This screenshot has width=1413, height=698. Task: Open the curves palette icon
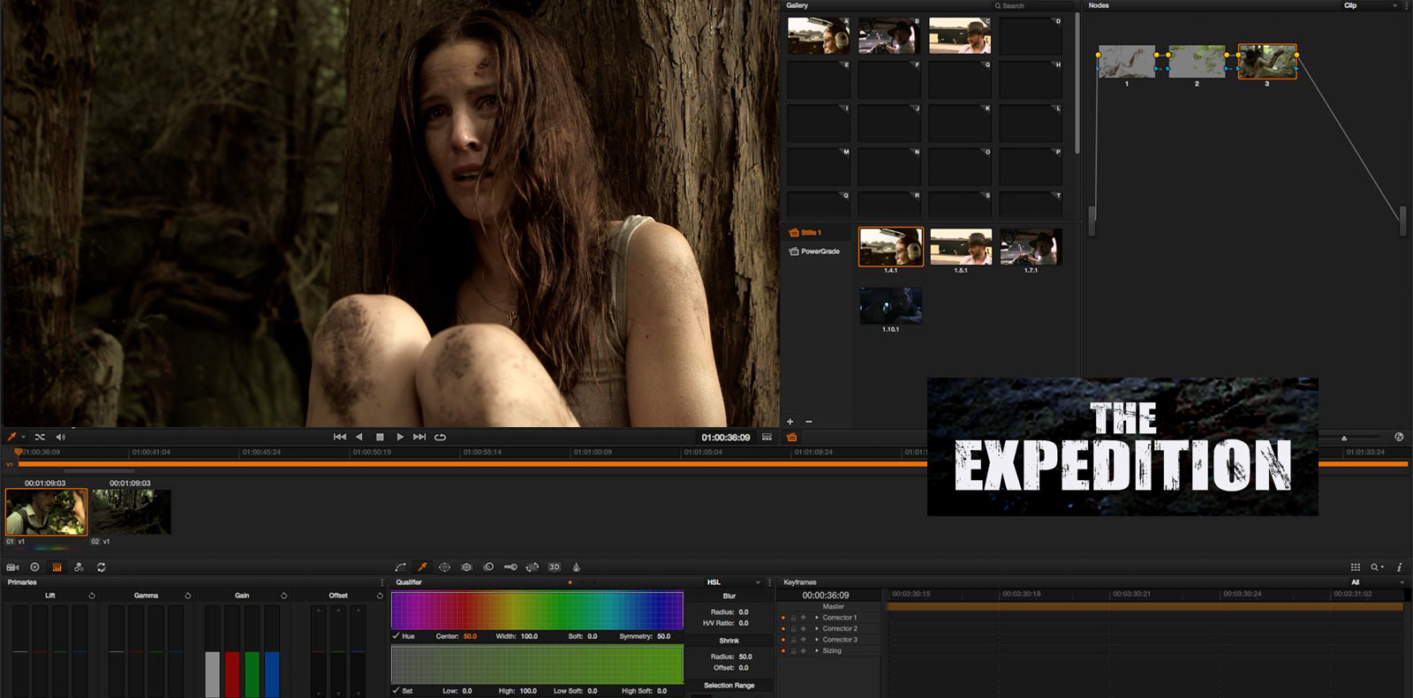point(400,567)
